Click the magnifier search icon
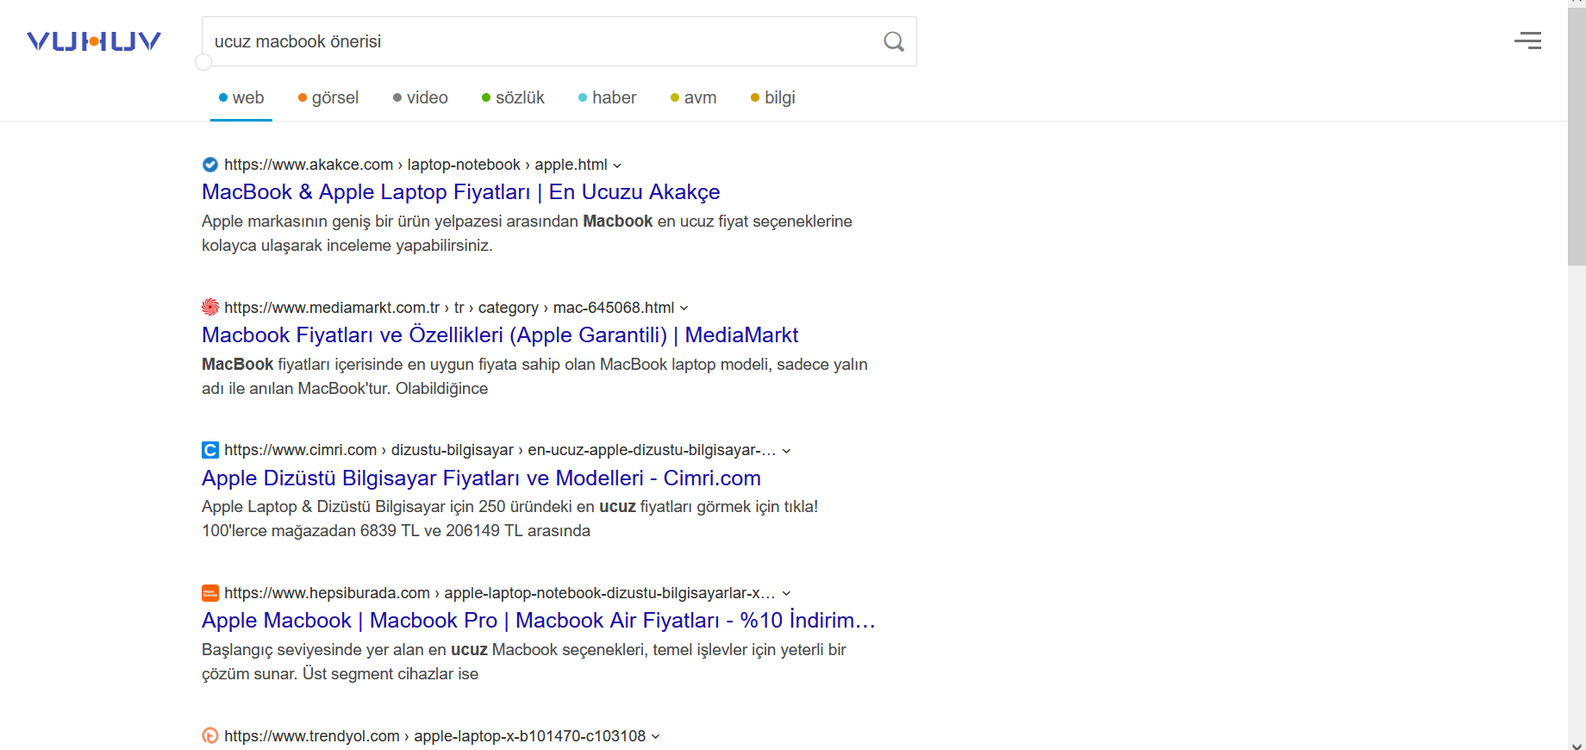 click(894, 41)
